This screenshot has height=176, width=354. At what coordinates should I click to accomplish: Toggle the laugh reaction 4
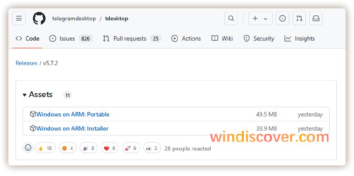[x=68, y=148]
